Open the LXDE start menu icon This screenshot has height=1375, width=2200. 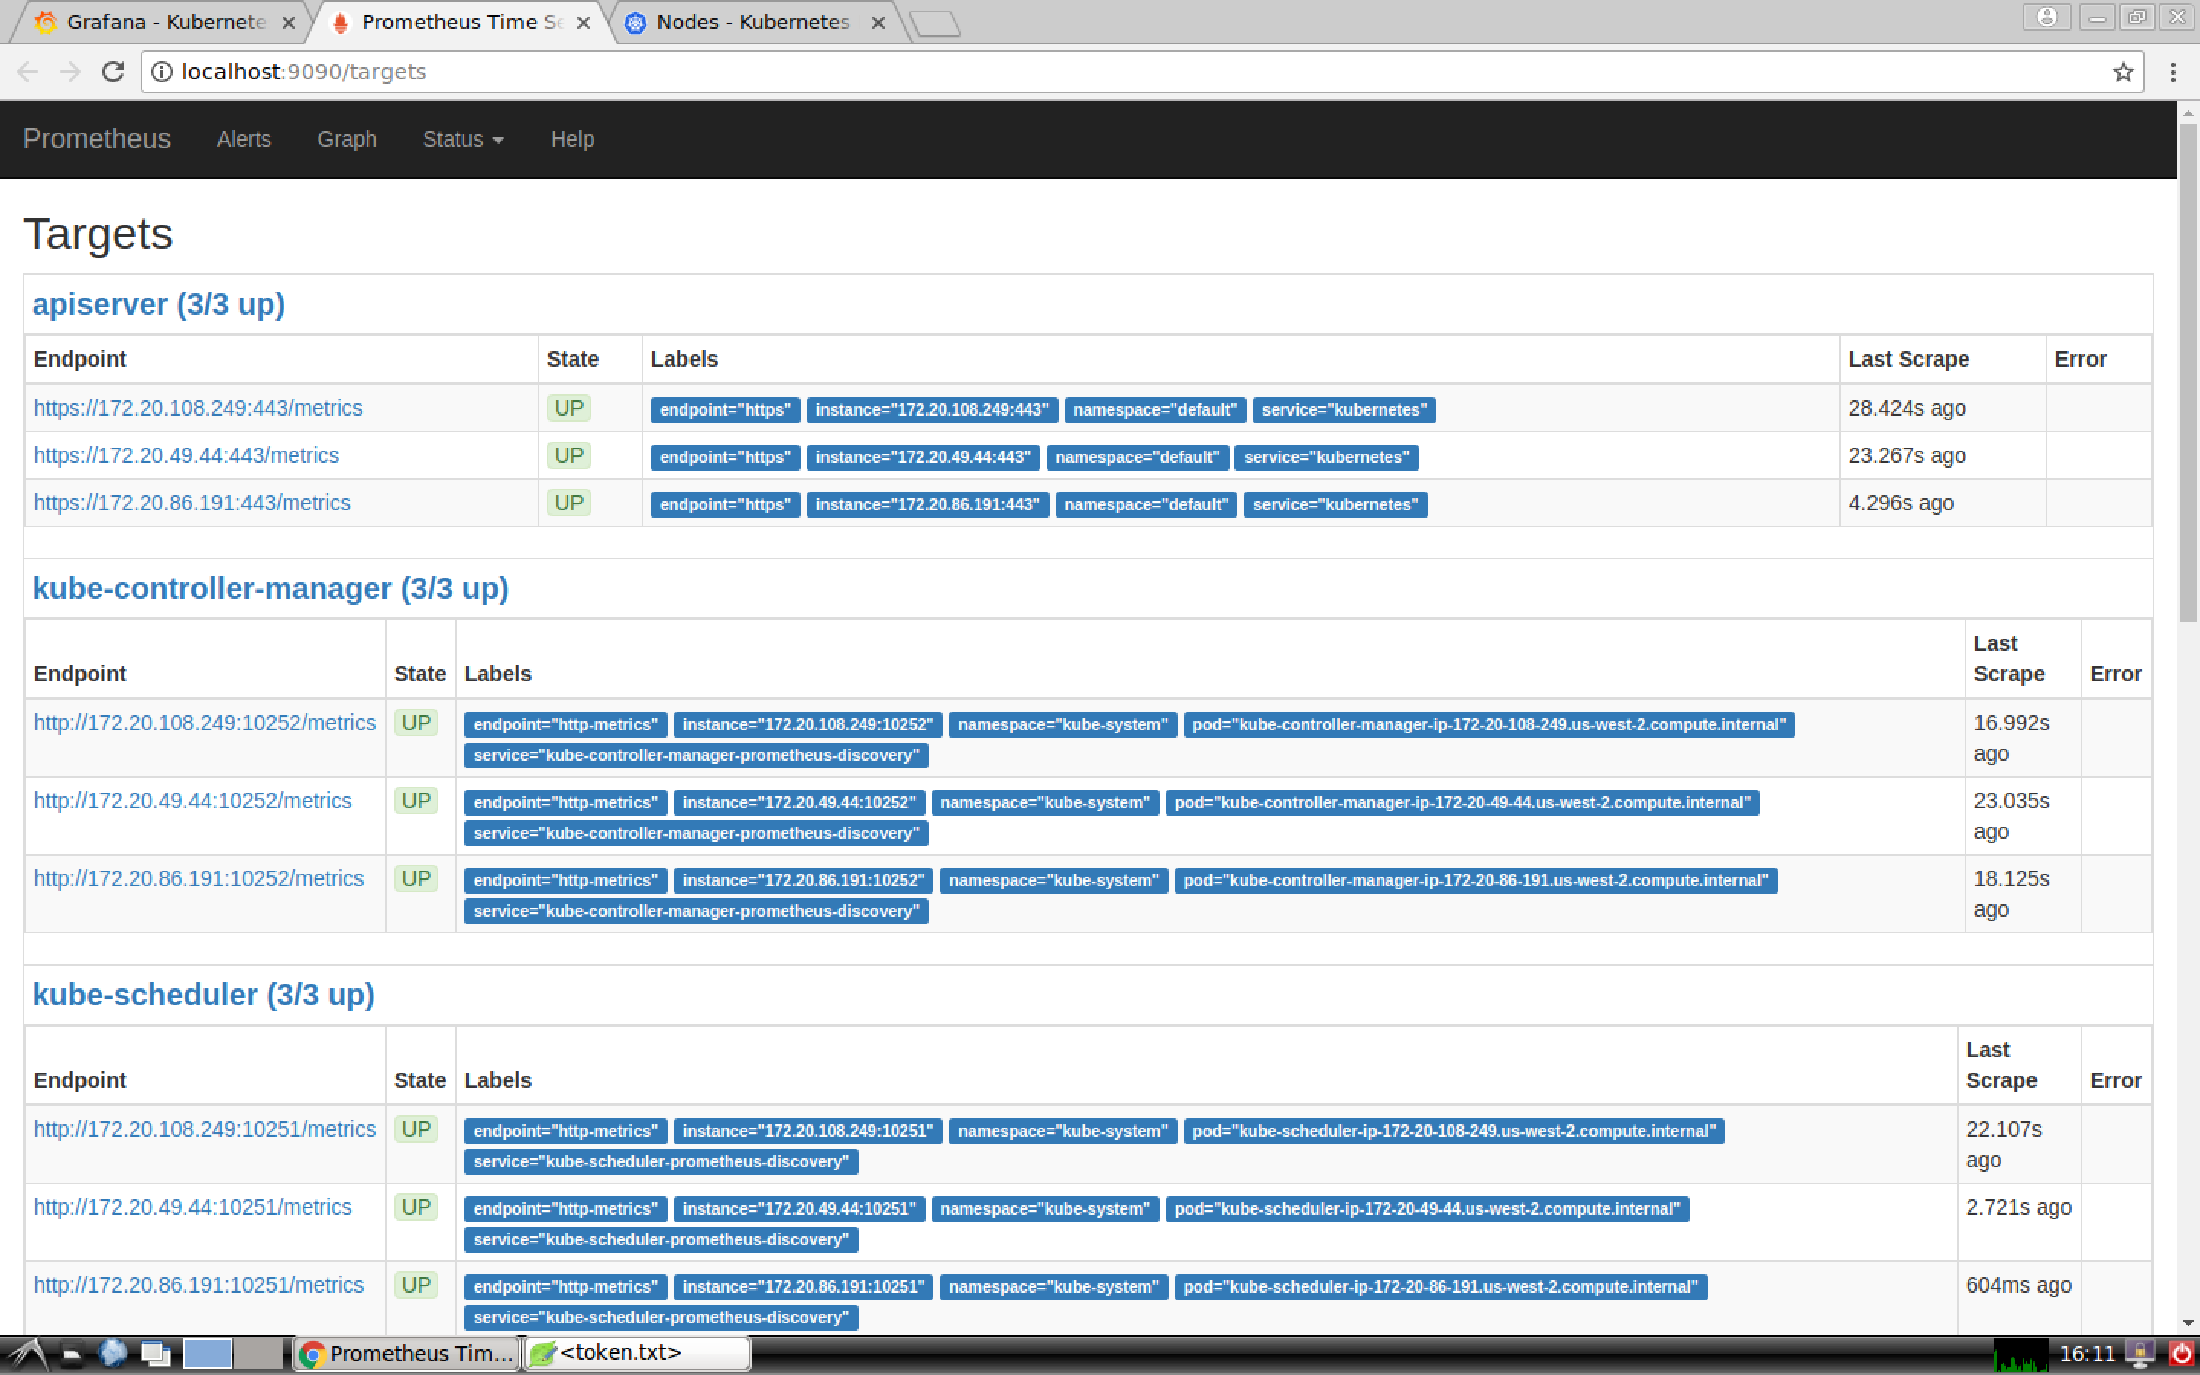point(27,1354)
